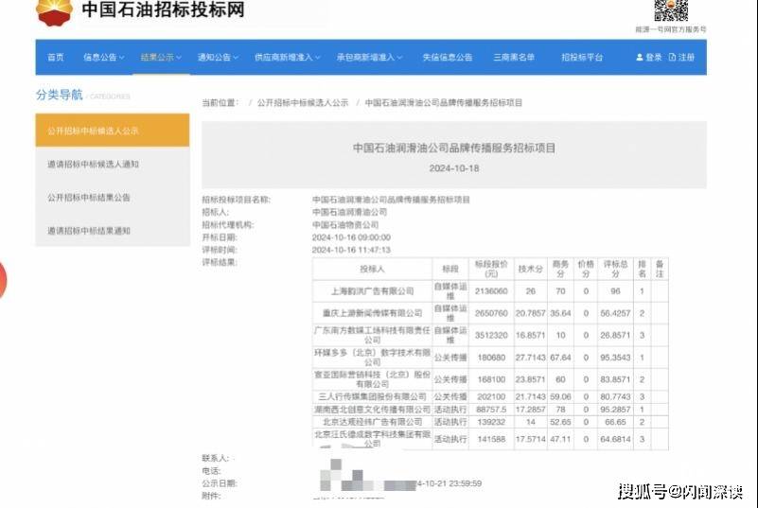758x508 pixels.
Task: Click the bid price 168100
Action: [x=491, y=379]
